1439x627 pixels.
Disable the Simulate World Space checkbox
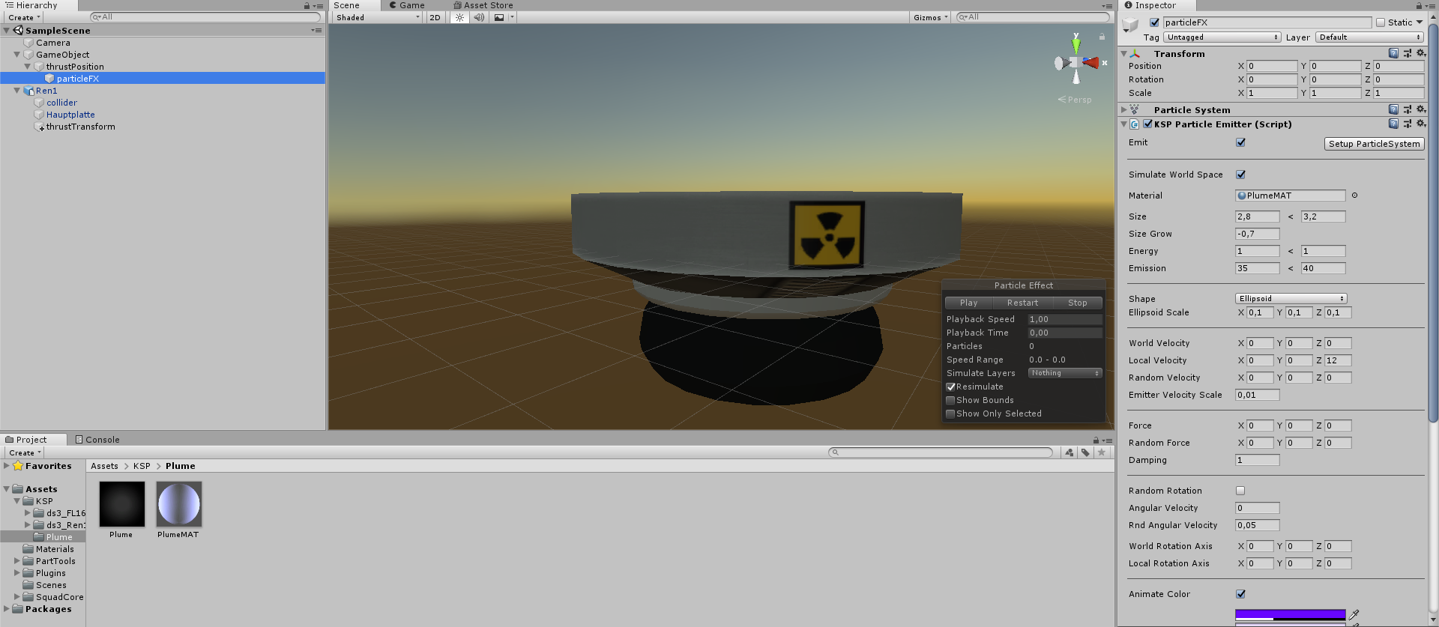tap(1240, 175)
